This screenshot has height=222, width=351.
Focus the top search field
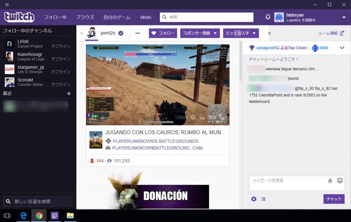tap(206, 17)
